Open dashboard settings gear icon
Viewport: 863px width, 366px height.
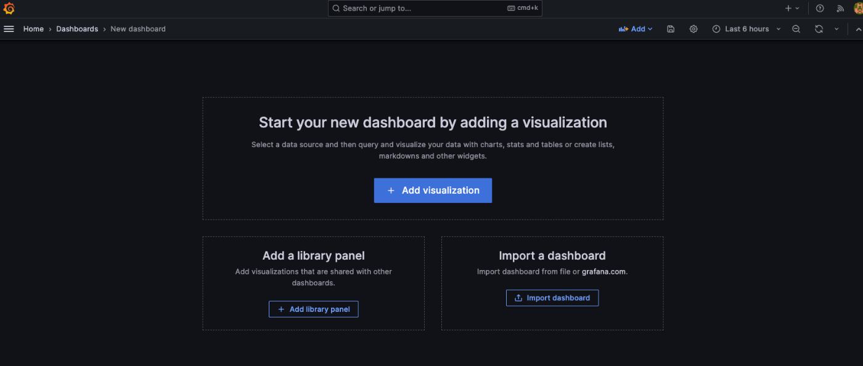[693, 29]
